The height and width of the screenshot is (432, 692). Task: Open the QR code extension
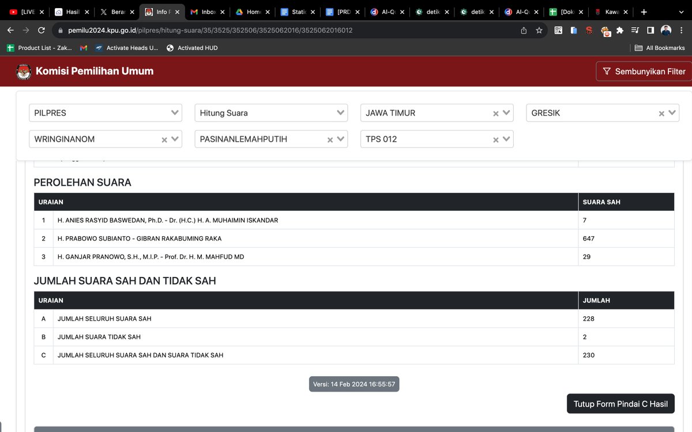(558, 31)
